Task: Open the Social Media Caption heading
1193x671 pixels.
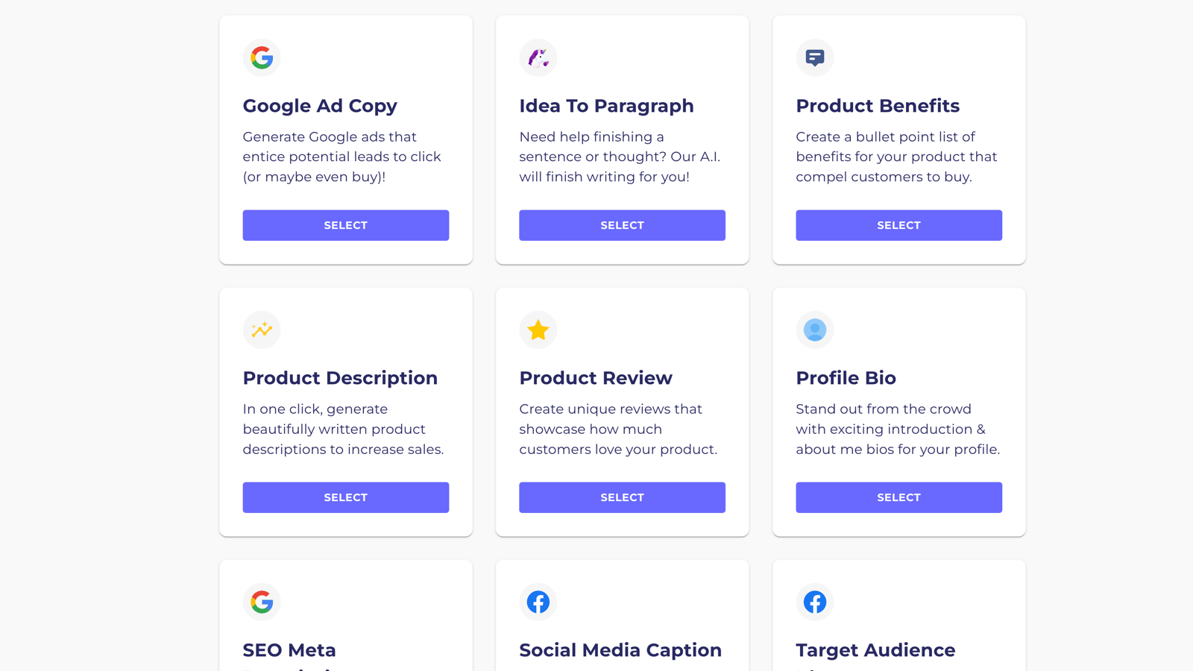Action: tap(620, 650)
